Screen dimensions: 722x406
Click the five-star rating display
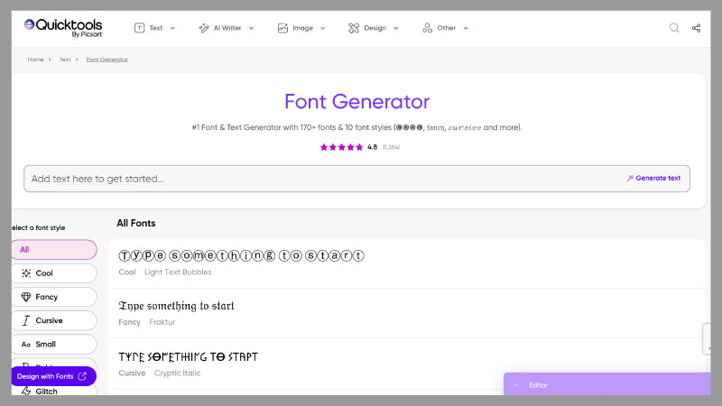(x=342, y=147)
